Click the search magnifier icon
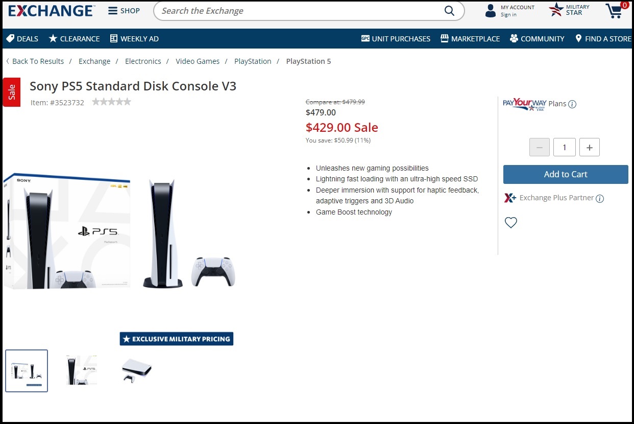 coord(449,11)
